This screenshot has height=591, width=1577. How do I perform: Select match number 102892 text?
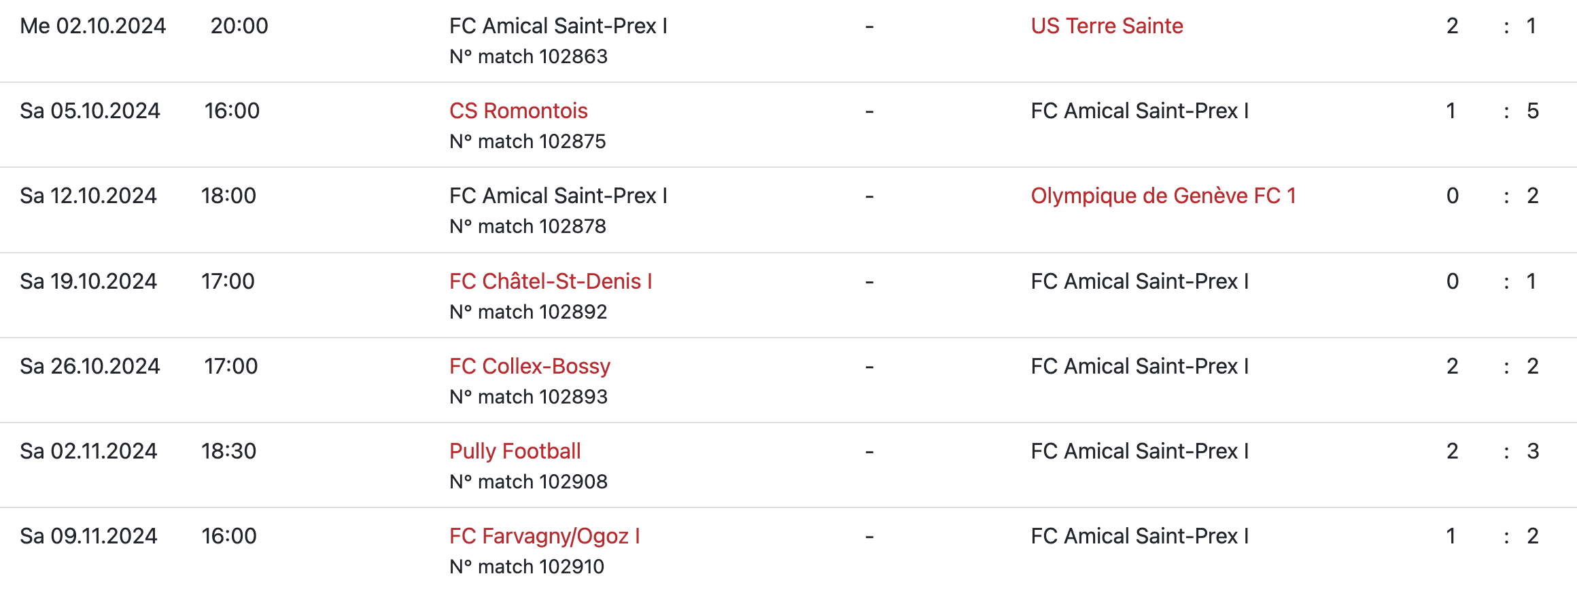tap(528, 312)
